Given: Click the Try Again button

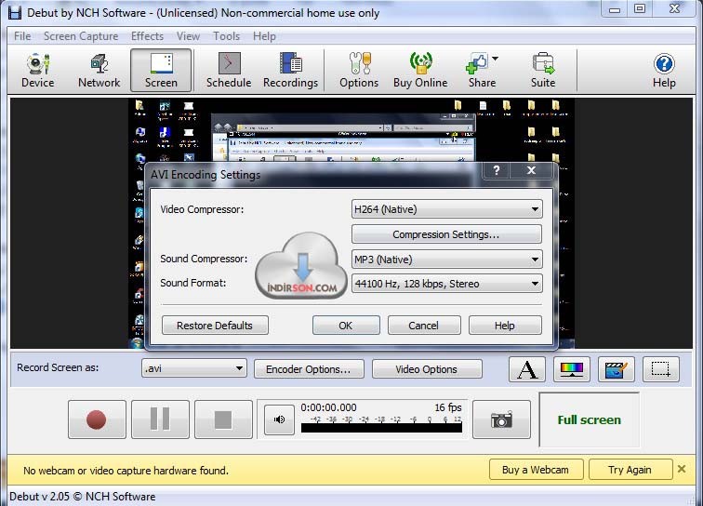Looking at the screenshot, I should tap(630, 470).
